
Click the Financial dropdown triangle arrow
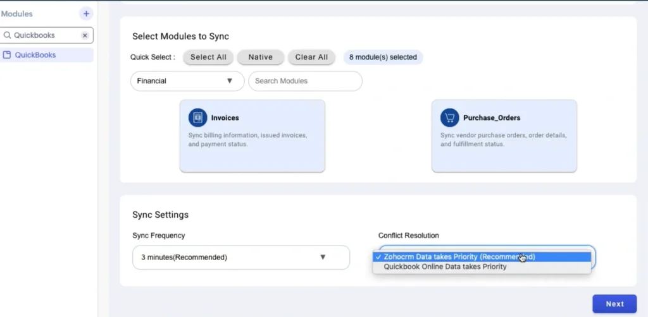pos(230,81)
